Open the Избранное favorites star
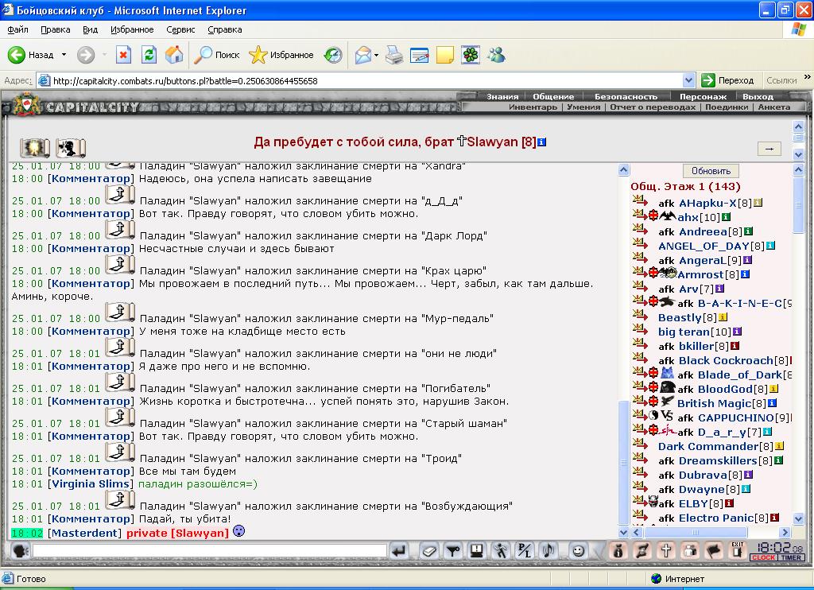814x590 pixels. (281, 55)
